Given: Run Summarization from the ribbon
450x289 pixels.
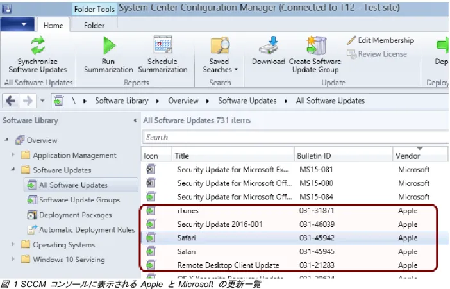Looking at the screenshot, I should click(108, 54).
